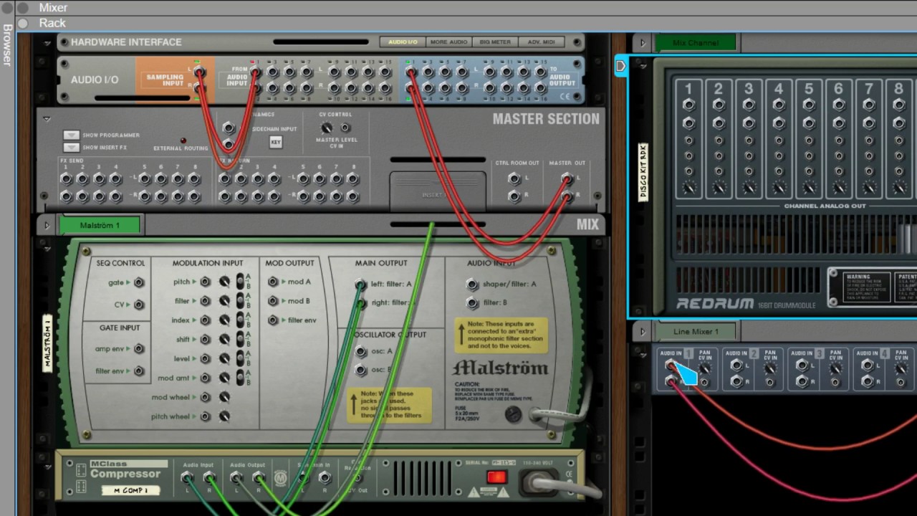This screenshot has height=516, width=917.
Task: Click the Sampling Input L jack
Action: (x=199, y=71)
